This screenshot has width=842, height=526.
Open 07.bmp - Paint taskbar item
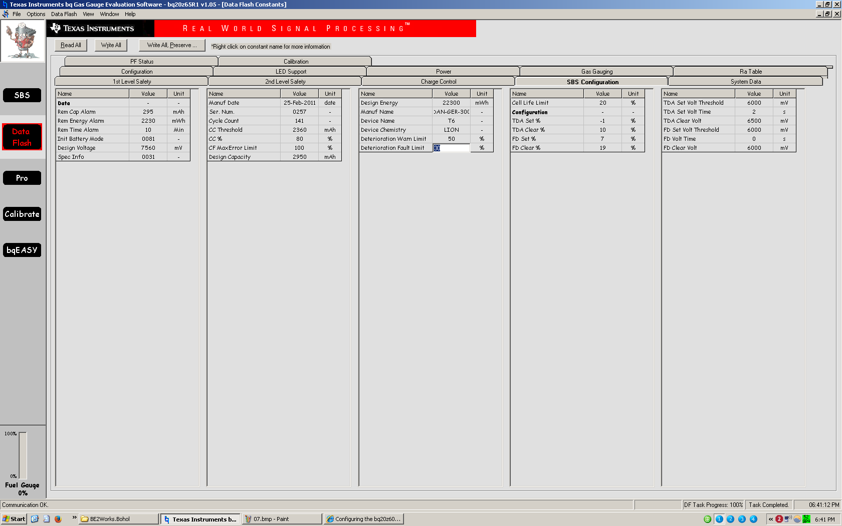pos(282,519)
